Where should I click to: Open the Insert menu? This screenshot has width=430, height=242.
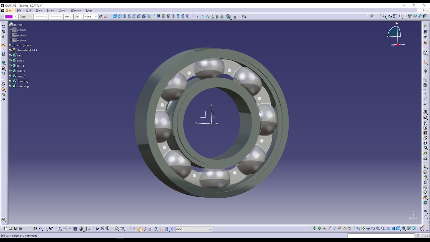click(50, 10)
